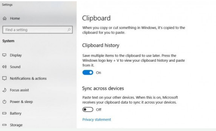Click the Display monitor icon

[4, 55]
